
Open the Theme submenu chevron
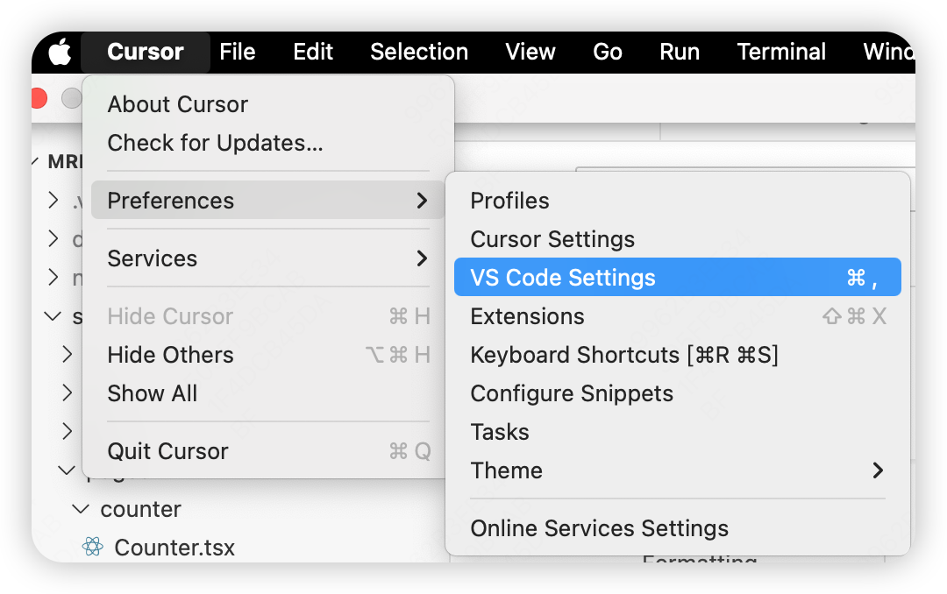[x=878, y=470]
